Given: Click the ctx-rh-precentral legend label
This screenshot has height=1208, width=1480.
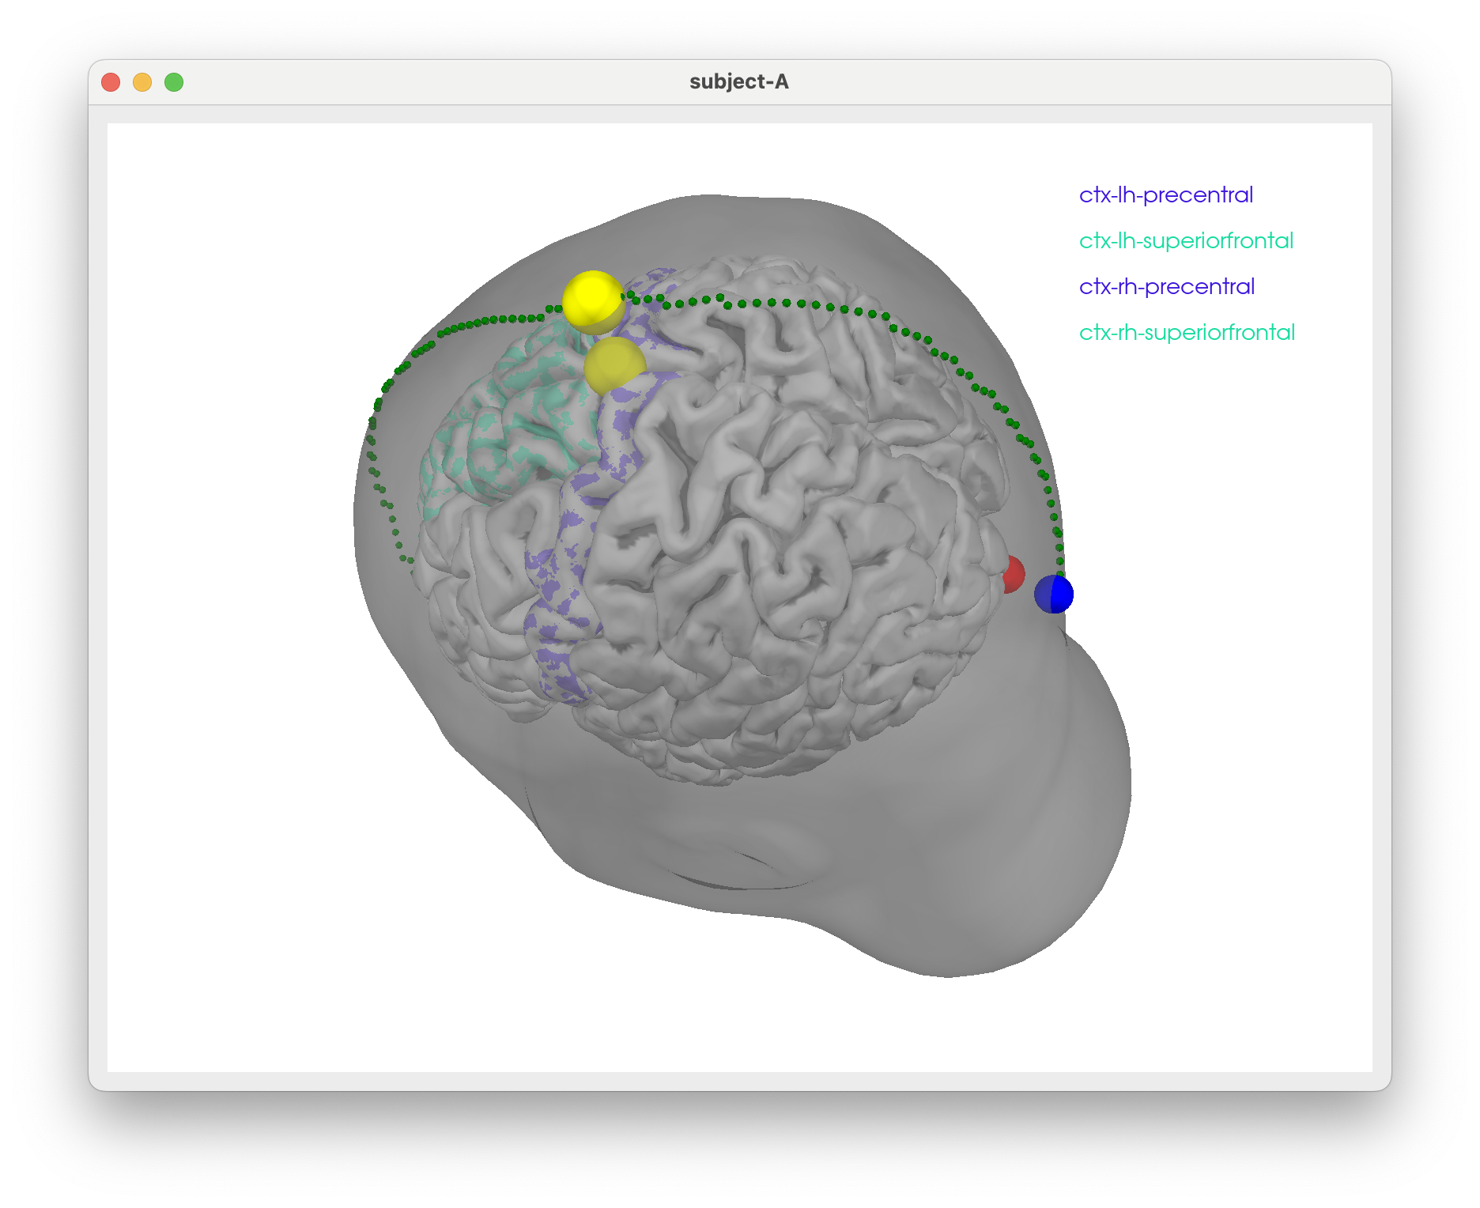Looking at the screenshot, I should 1166,286.
